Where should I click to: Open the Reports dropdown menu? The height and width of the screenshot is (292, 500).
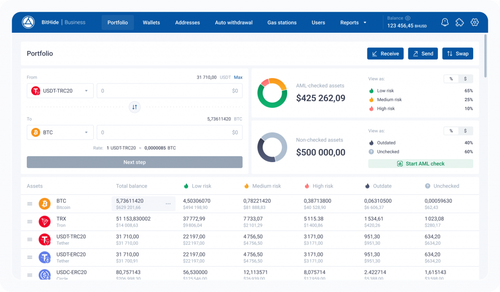pyautogui.click(x=354, y=22)
